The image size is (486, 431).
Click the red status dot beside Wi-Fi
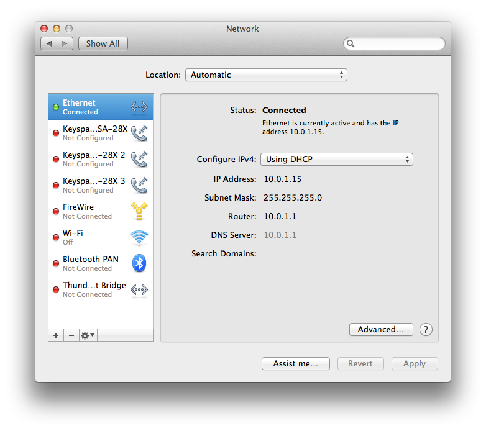pos(56,237)
